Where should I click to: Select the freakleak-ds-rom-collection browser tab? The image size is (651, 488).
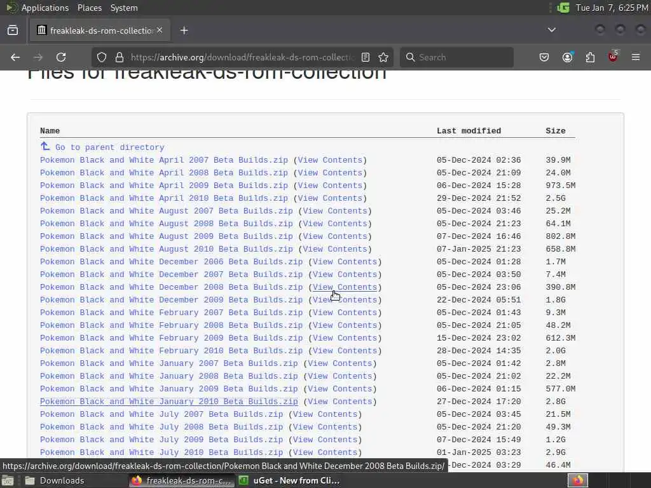(x=100, y=30)
